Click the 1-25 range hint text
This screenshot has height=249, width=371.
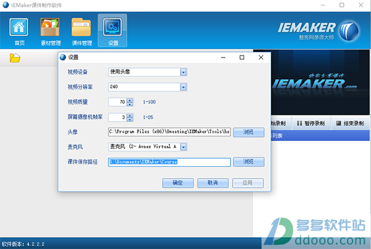148,117
